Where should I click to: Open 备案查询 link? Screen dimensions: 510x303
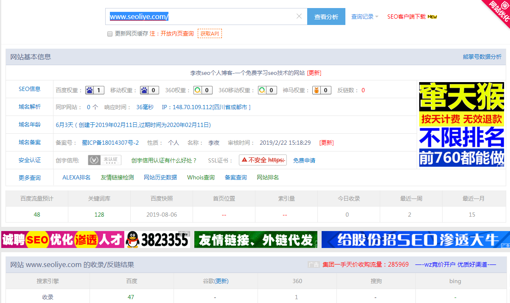[236, 177]
